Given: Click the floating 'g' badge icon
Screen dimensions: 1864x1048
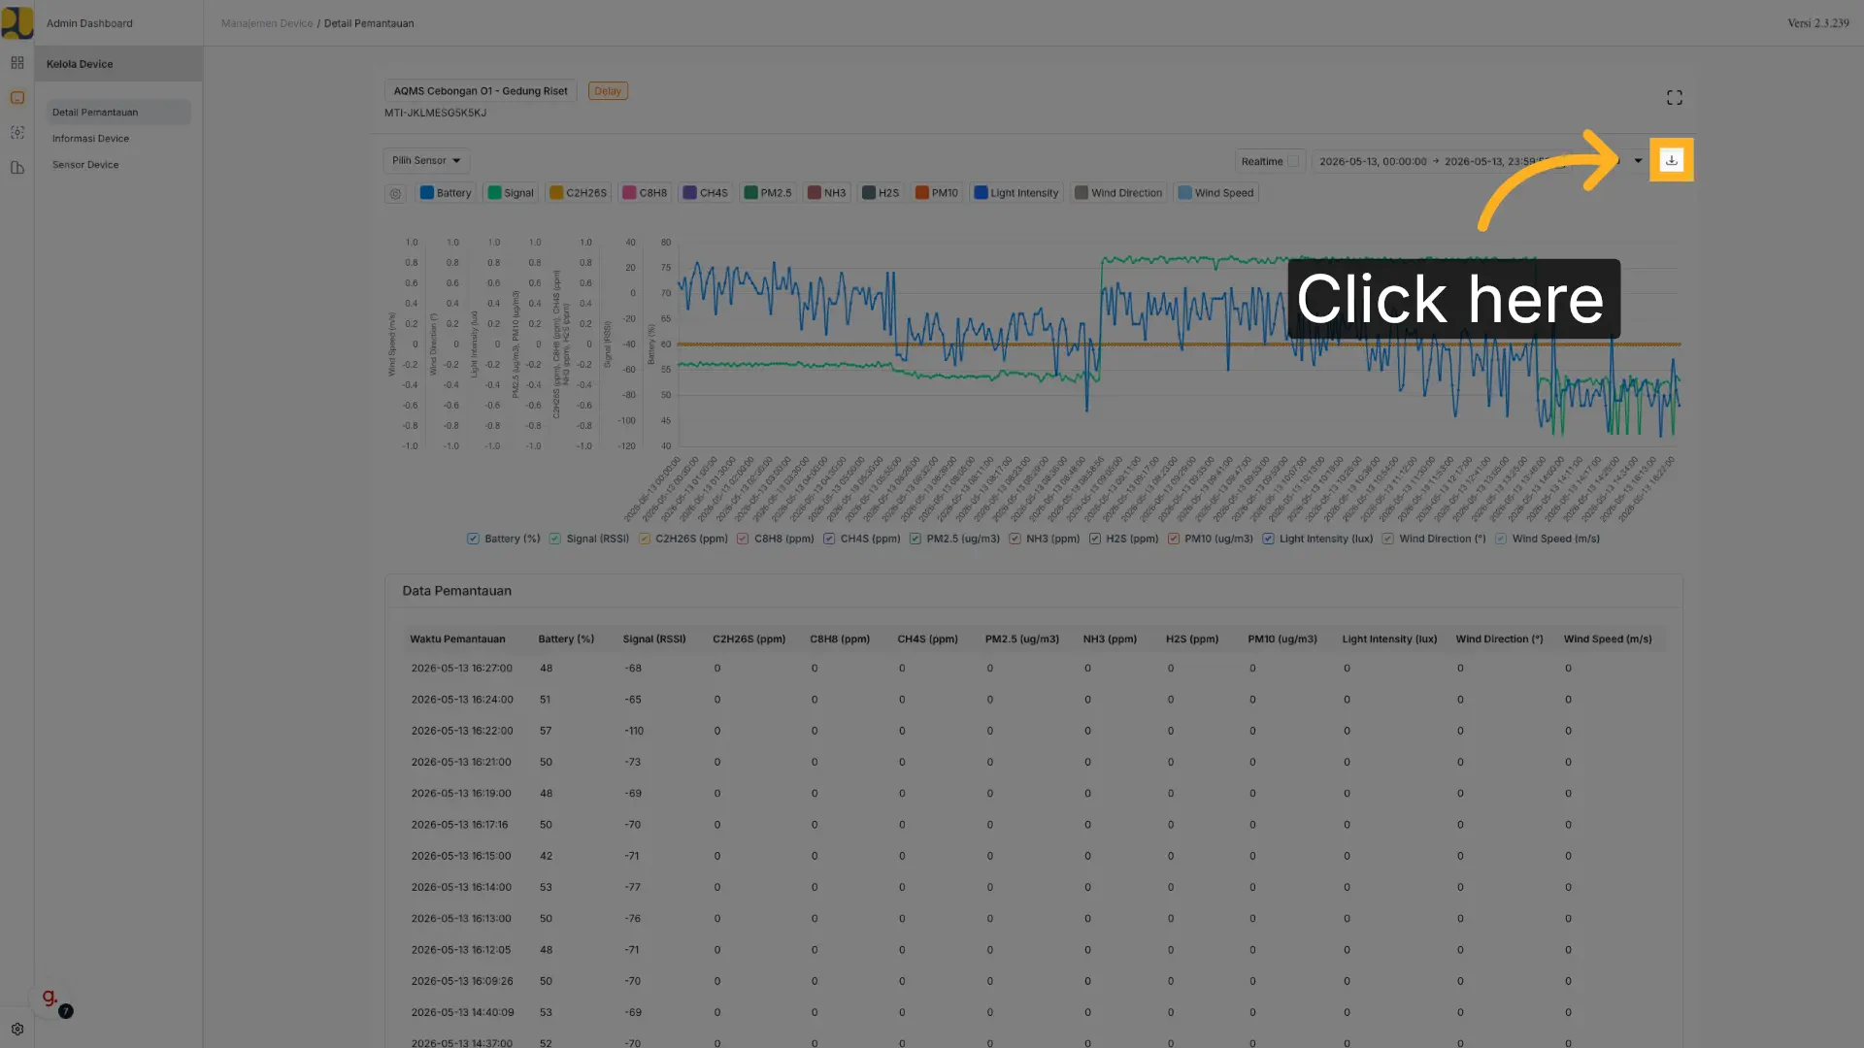Looking at the screenshot, I should coord(50,999).
